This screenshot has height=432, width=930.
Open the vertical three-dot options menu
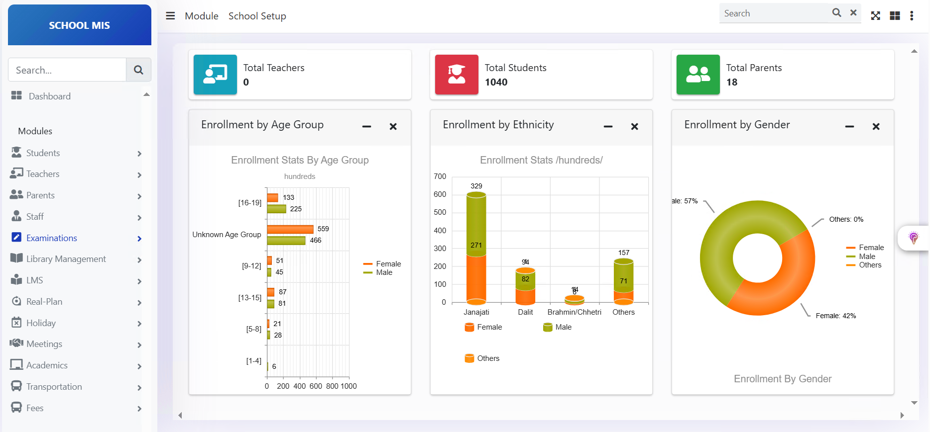[x=912, y=16]
